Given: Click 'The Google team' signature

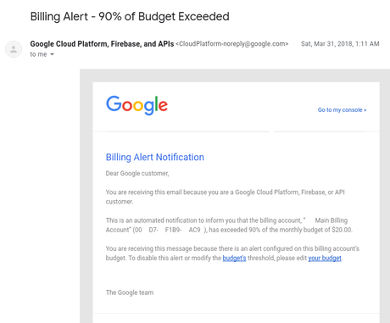Looking at the screenshot, I should click(130, 292).
